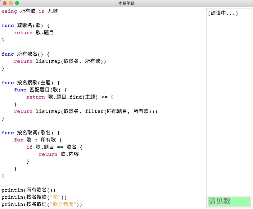Image resolution: width=253 pixels, height=209 pixels.
Task: Click the green zoom window button
Action: (x=17, y=3)
